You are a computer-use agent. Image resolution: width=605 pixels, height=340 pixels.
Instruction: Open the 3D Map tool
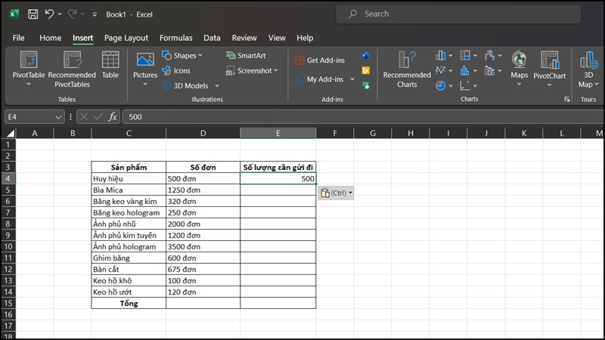coord(589,70)
